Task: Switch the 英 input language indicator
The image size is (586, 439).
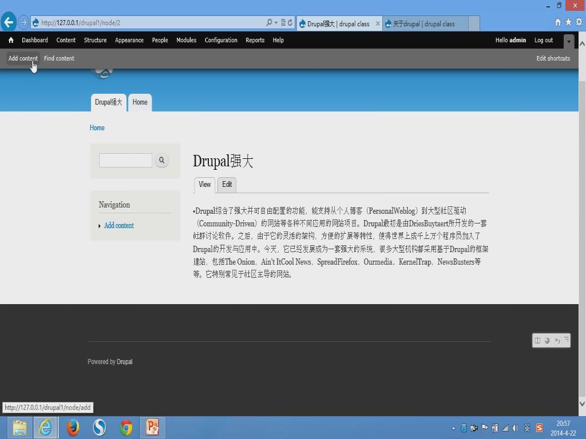Action: [x=527, y=428]
